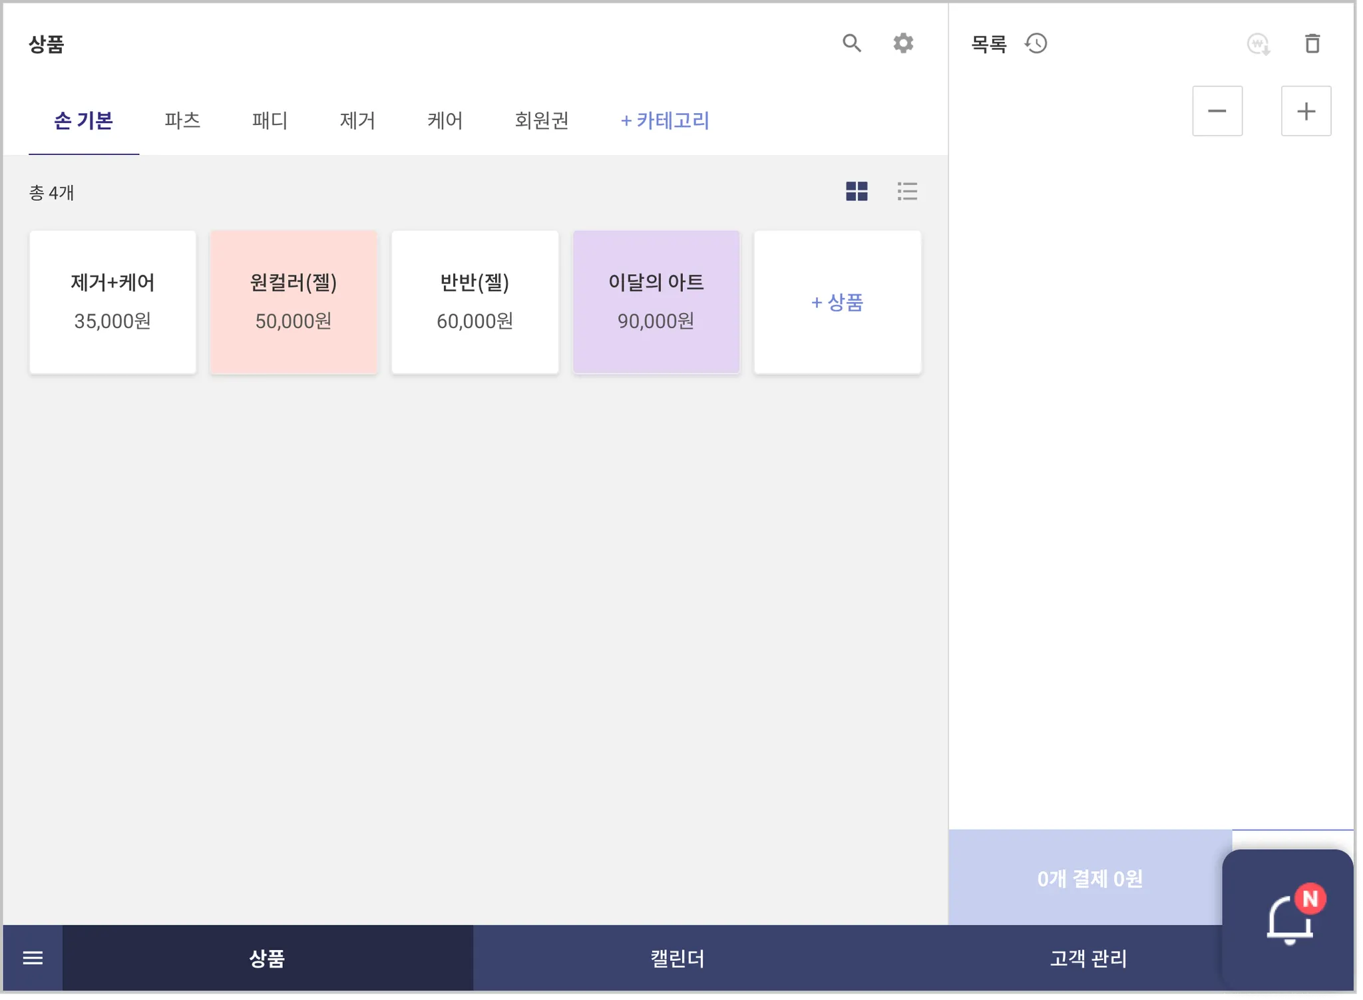Switch to grid view layout
The width and height of the screenshot is (1363, 1000).
pyautogui.click(x=857, y=192)
